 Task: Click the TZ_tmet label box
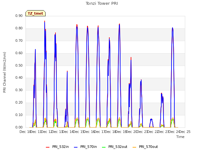pyautogui.click(x=35, y=13)
